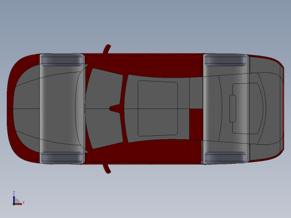The height and width of the screenshot is (218, 291).
Task: Select the side mirror at the car's upper edge
Action: click(107, 49)
